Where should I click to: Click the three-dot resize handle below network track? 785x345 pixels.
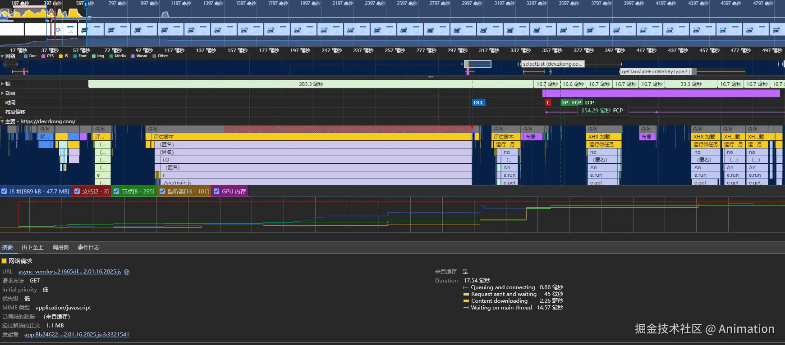431,77
